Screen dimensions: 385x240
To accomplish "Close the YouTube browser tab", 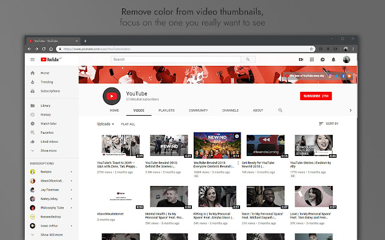I will coord(76,41).
